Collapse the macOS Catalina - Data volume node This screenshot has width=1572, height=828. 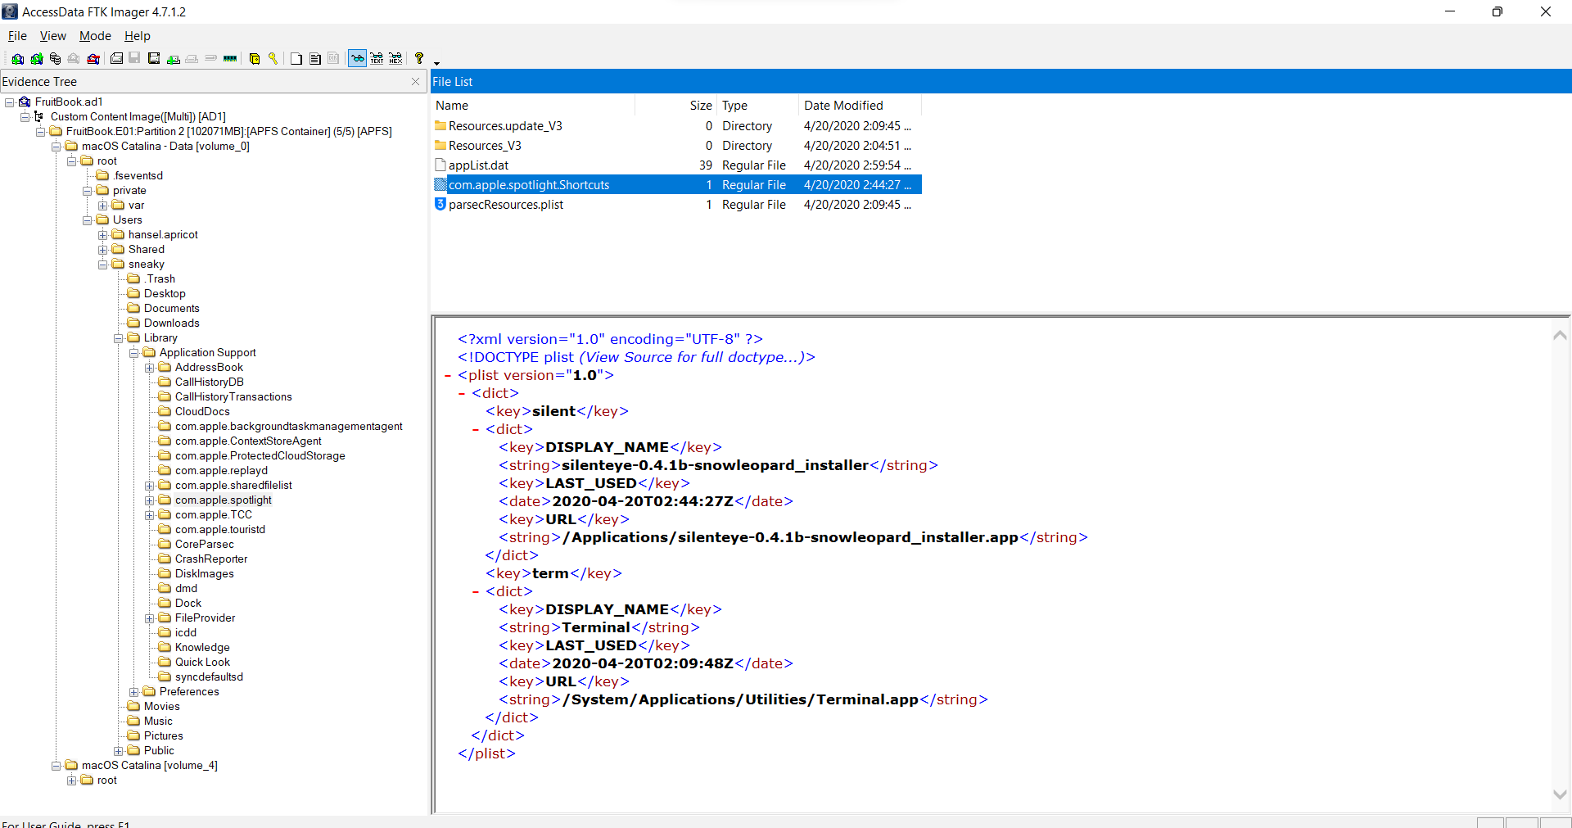[x=56, y=147]
